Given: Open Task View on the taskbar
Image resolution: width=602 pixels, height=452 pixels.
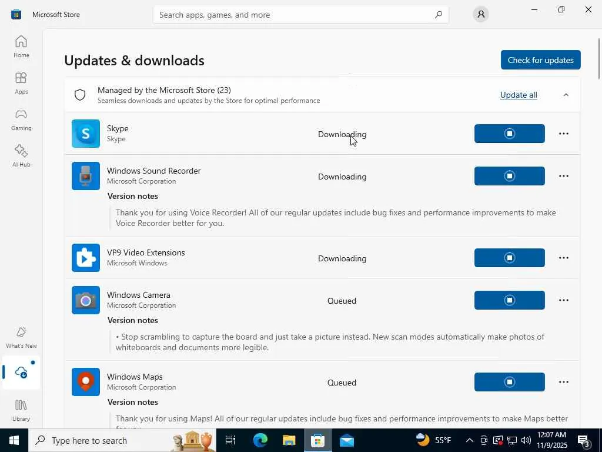Looking at the screenshot, I should click(x=230, y=440).
